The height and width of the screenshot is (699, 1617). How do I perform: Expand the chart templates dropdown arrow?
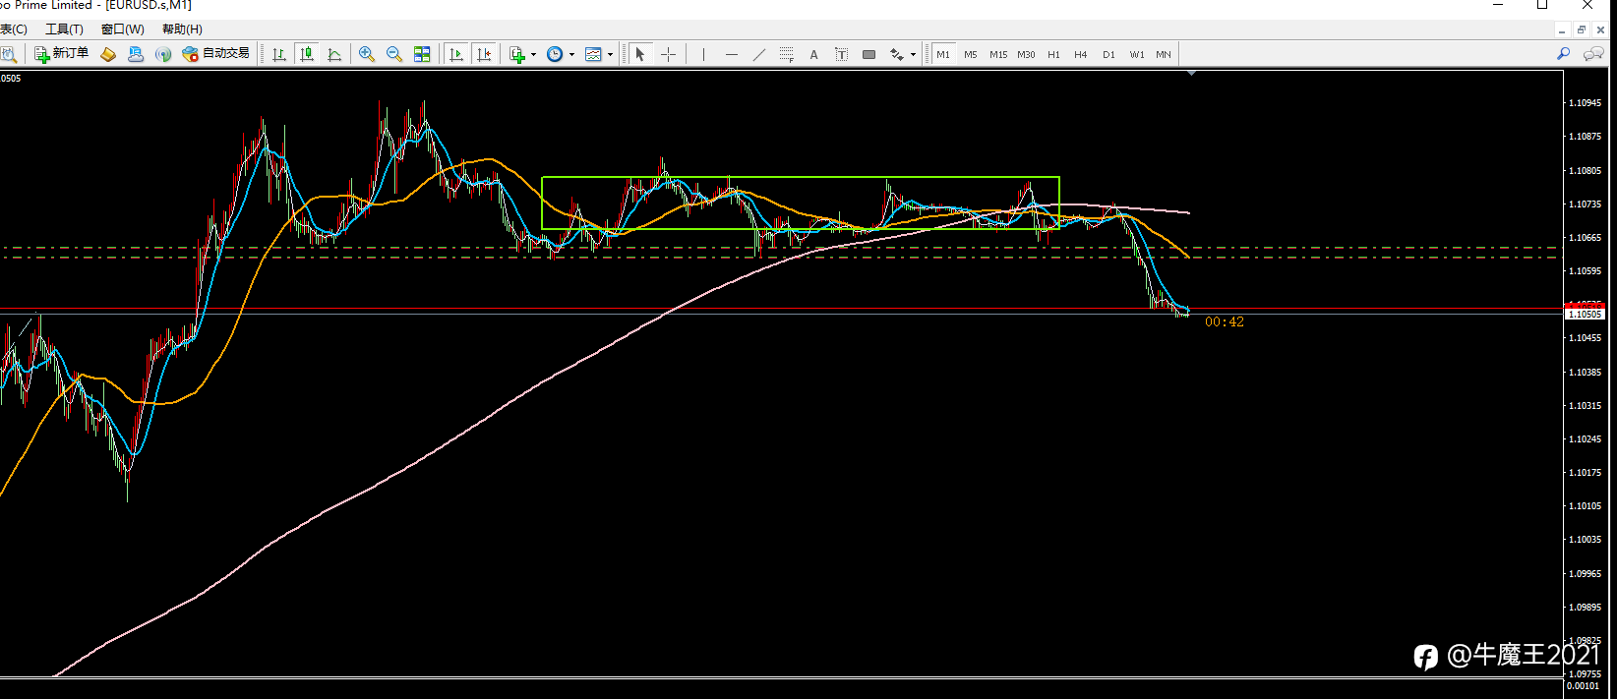click(x=610, y=54)
